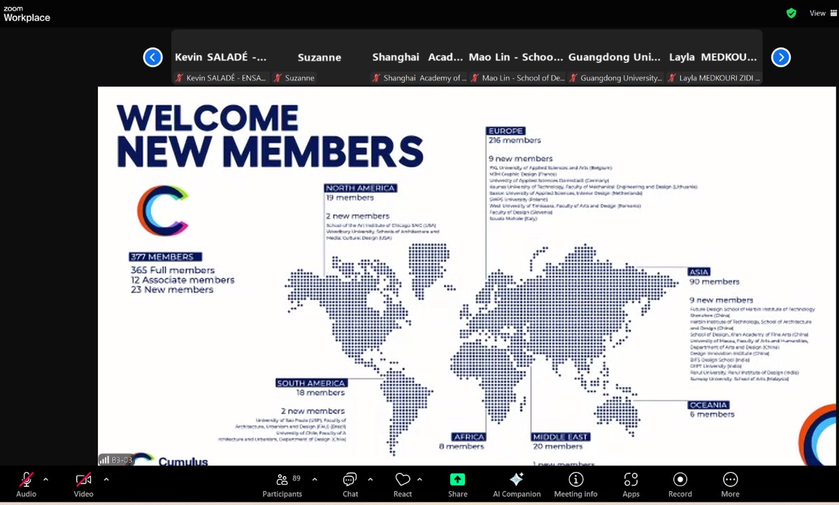Screen dimensions: 839x505
Task: Click the 'MIDDLE EAST' region label
Action: (561, 437)
